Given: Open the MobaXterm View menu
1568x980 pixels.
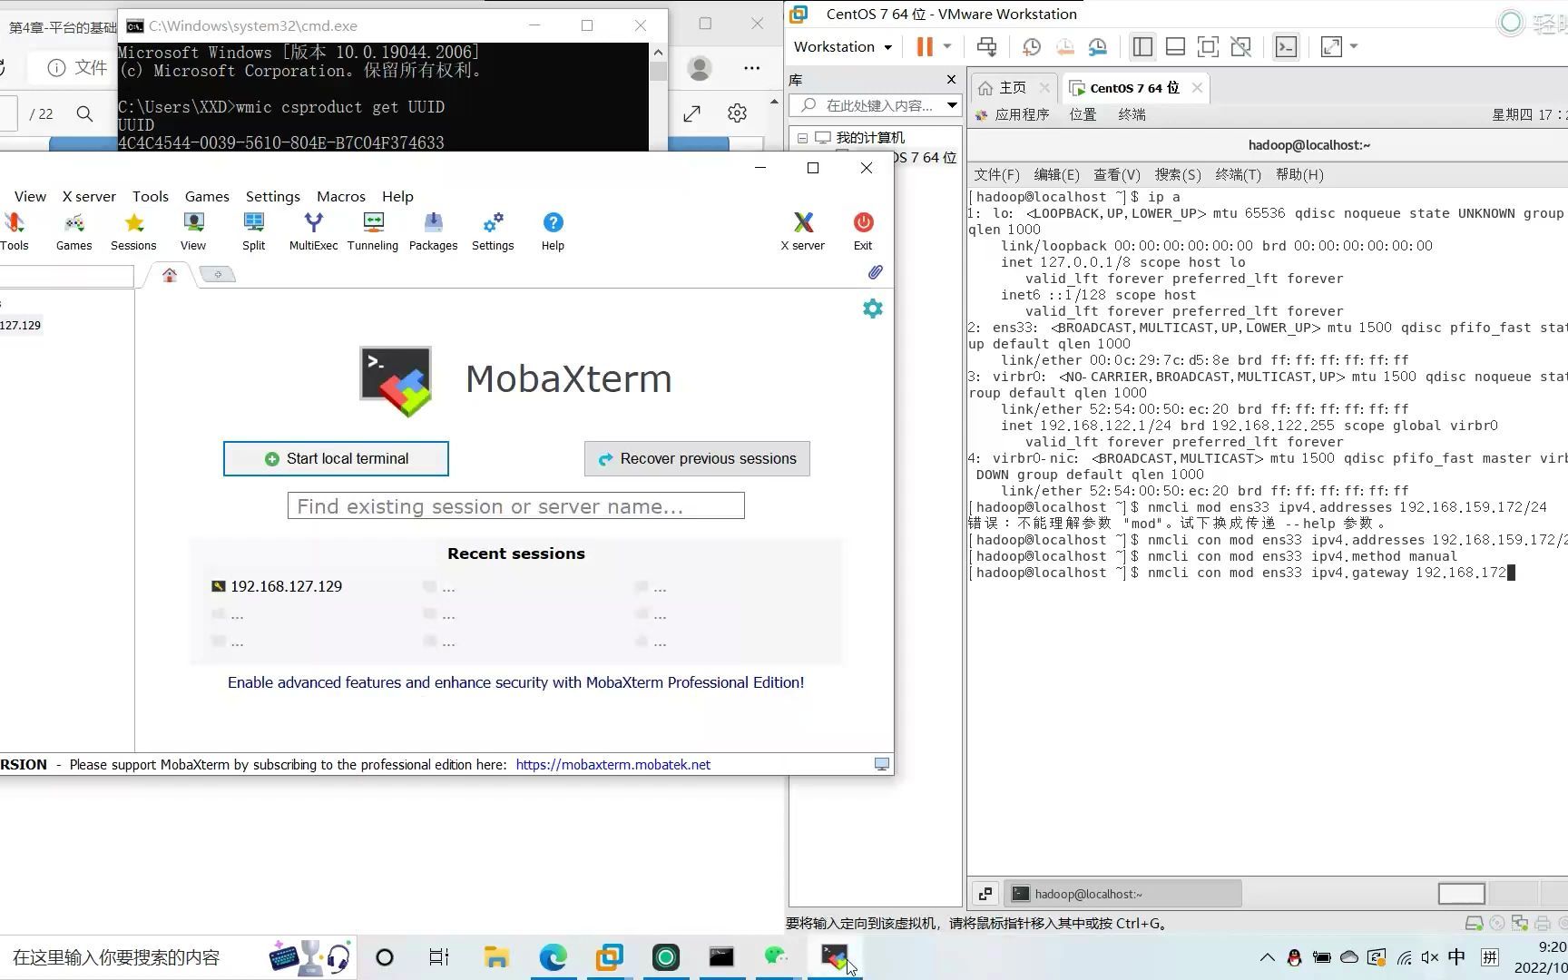Looking at the screenshot, I should [30, 196].
